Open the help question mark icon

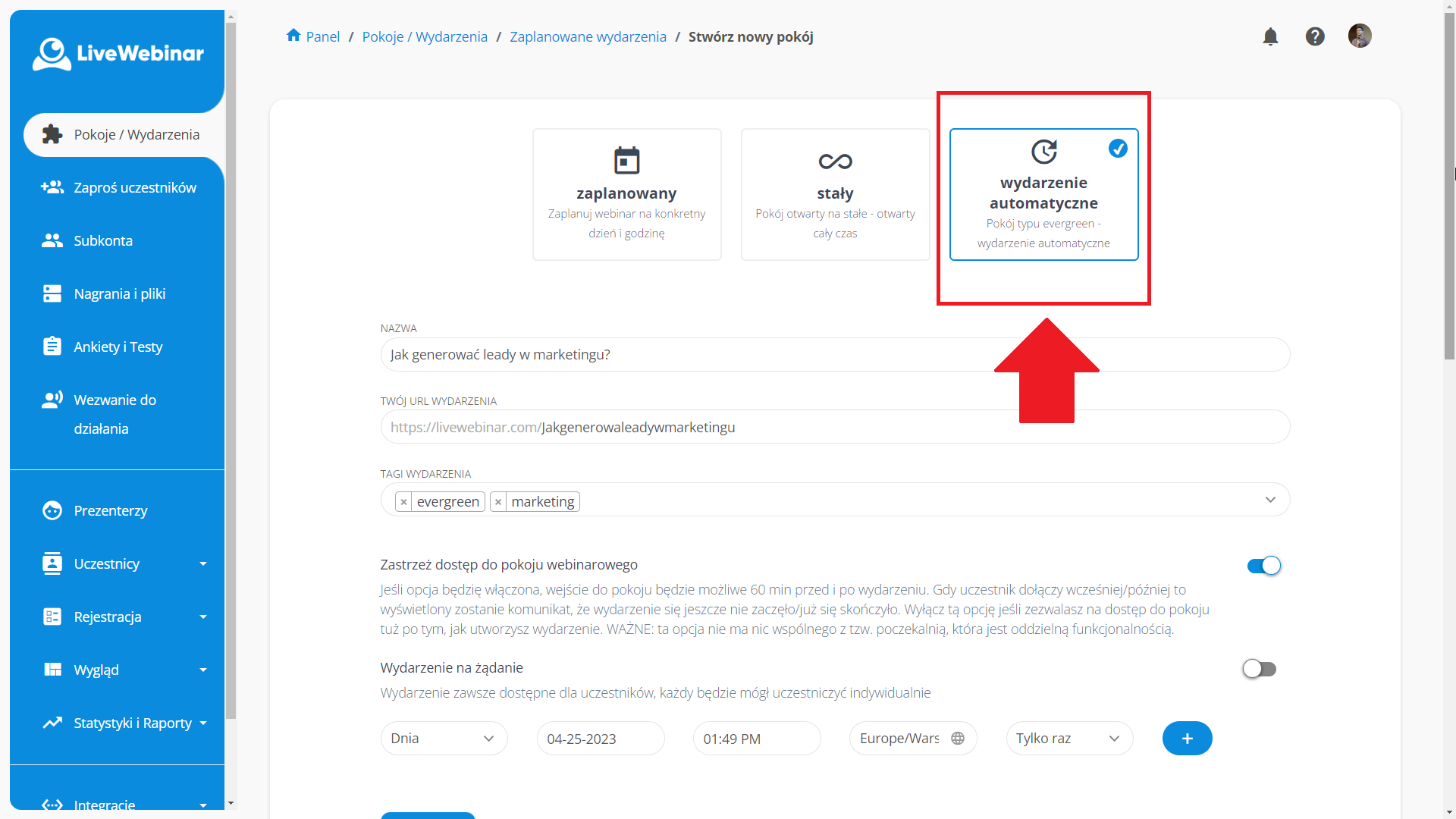tap(1315, 36)
